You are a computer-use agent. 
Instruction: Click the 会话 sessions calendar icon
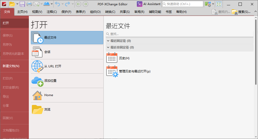pyautogui.click(x=37, y=52)
